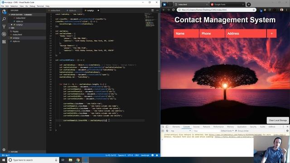Open the Extensions view in VS Code
The height and width of the screenshot is (163, 290).
pos(4,42)
